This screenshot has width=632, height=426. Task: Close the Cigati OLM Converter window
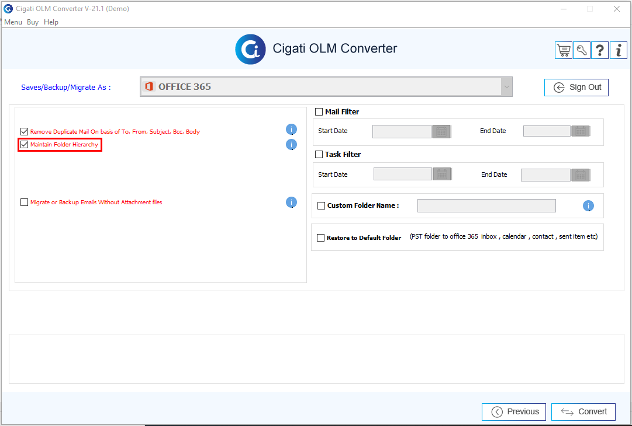(617, 9)
